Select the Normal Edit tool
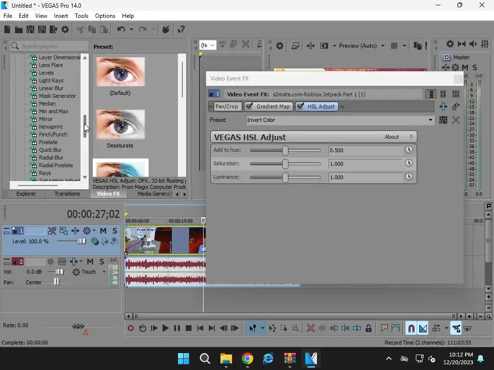Screen dimensions: 494x370 click(x=253, y=329)
